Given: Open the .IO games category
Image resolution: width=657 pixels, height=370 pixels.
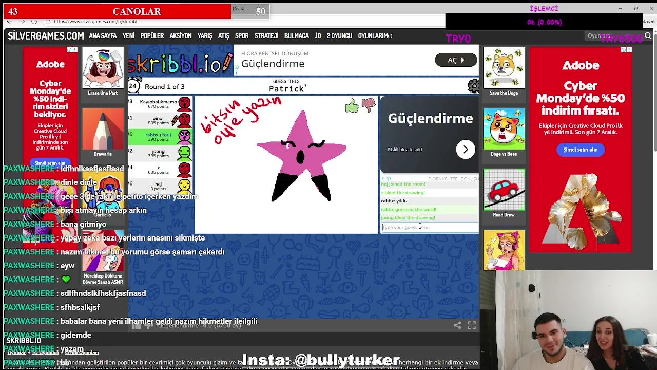Looking at the screenshot, I should 318,36.
